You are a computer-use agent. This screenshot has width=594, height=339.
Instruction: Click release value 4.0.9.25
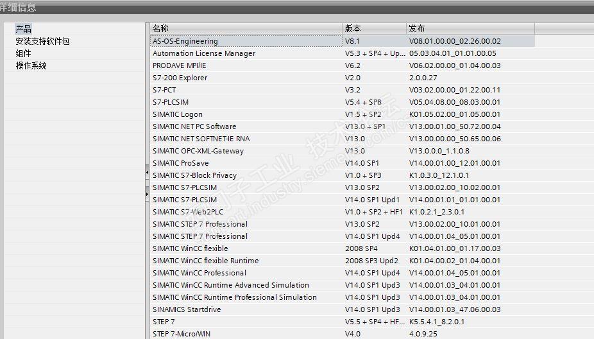coord(423,334)
